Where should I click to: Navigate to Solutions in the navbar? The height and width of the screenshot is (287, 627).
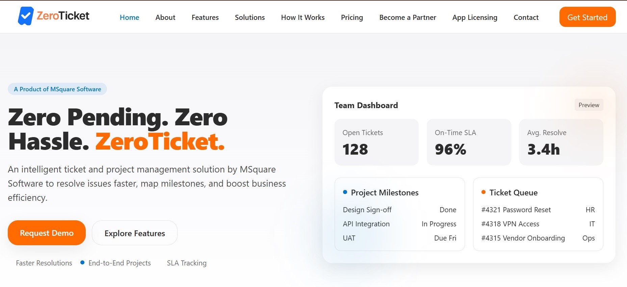[x=250, y=18]
